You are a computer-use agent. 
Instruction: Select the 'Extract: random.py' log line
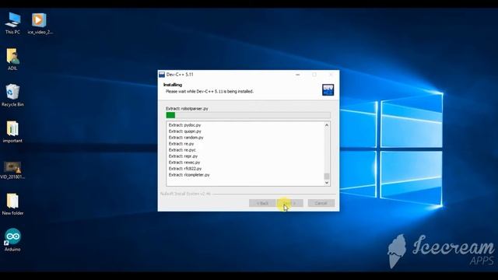click(186, 138)
